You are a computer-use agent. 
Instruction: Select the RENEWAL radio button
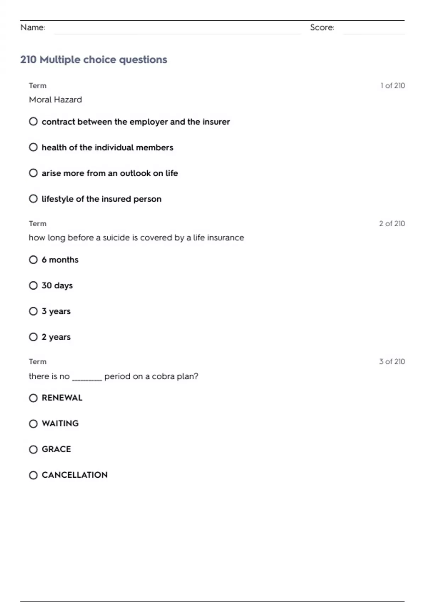[33, 398]
